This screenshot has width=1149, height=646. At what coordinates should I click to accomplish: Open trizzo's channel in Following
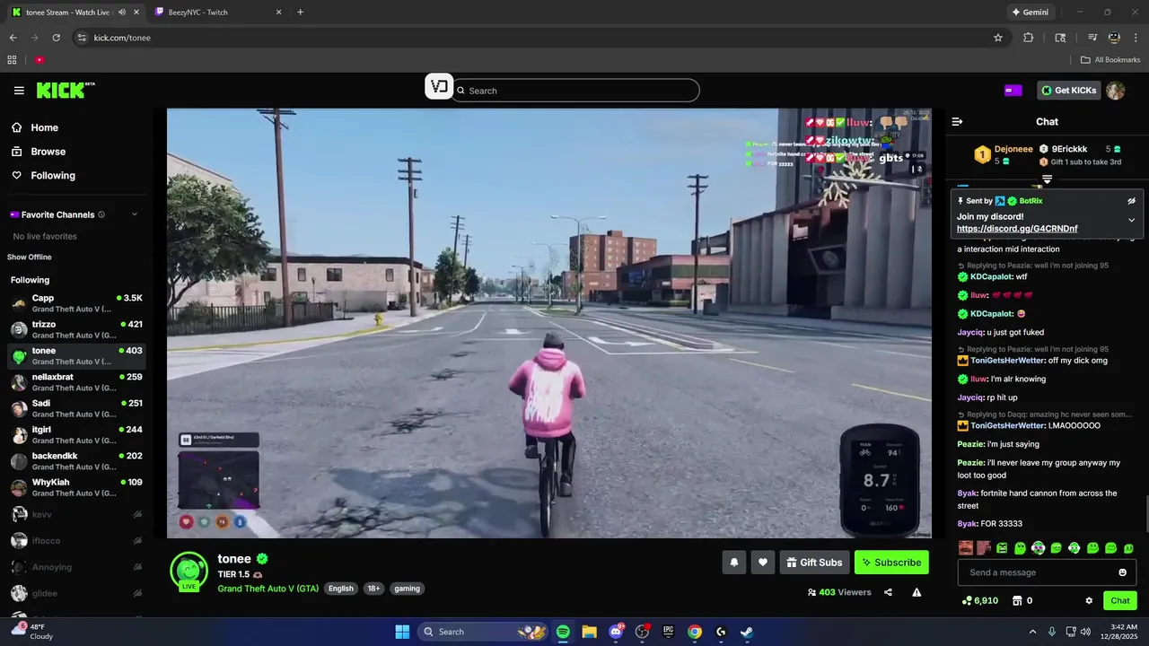click(x=76, y=329)
